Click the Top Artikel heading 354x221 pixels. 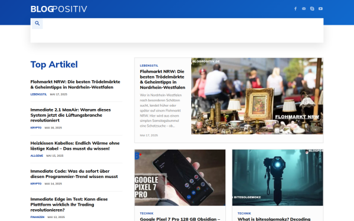click(x=54, y=64)
